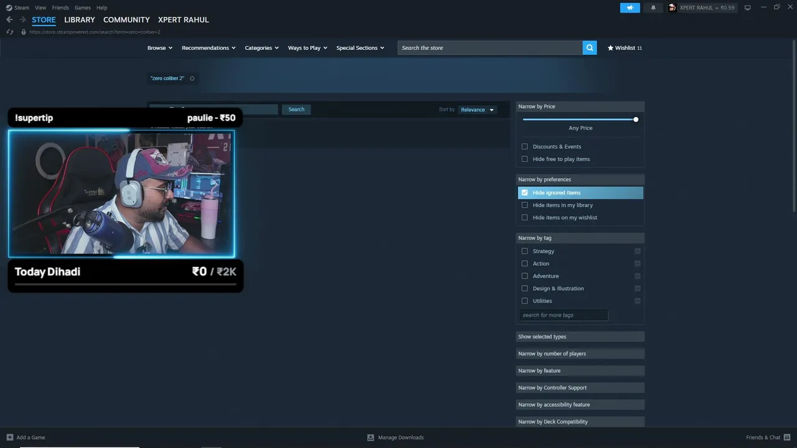Expand Narrow by Controller Support section
This screenshot has height=448, width=797.
pyautogui.click(x=580, y=388)
